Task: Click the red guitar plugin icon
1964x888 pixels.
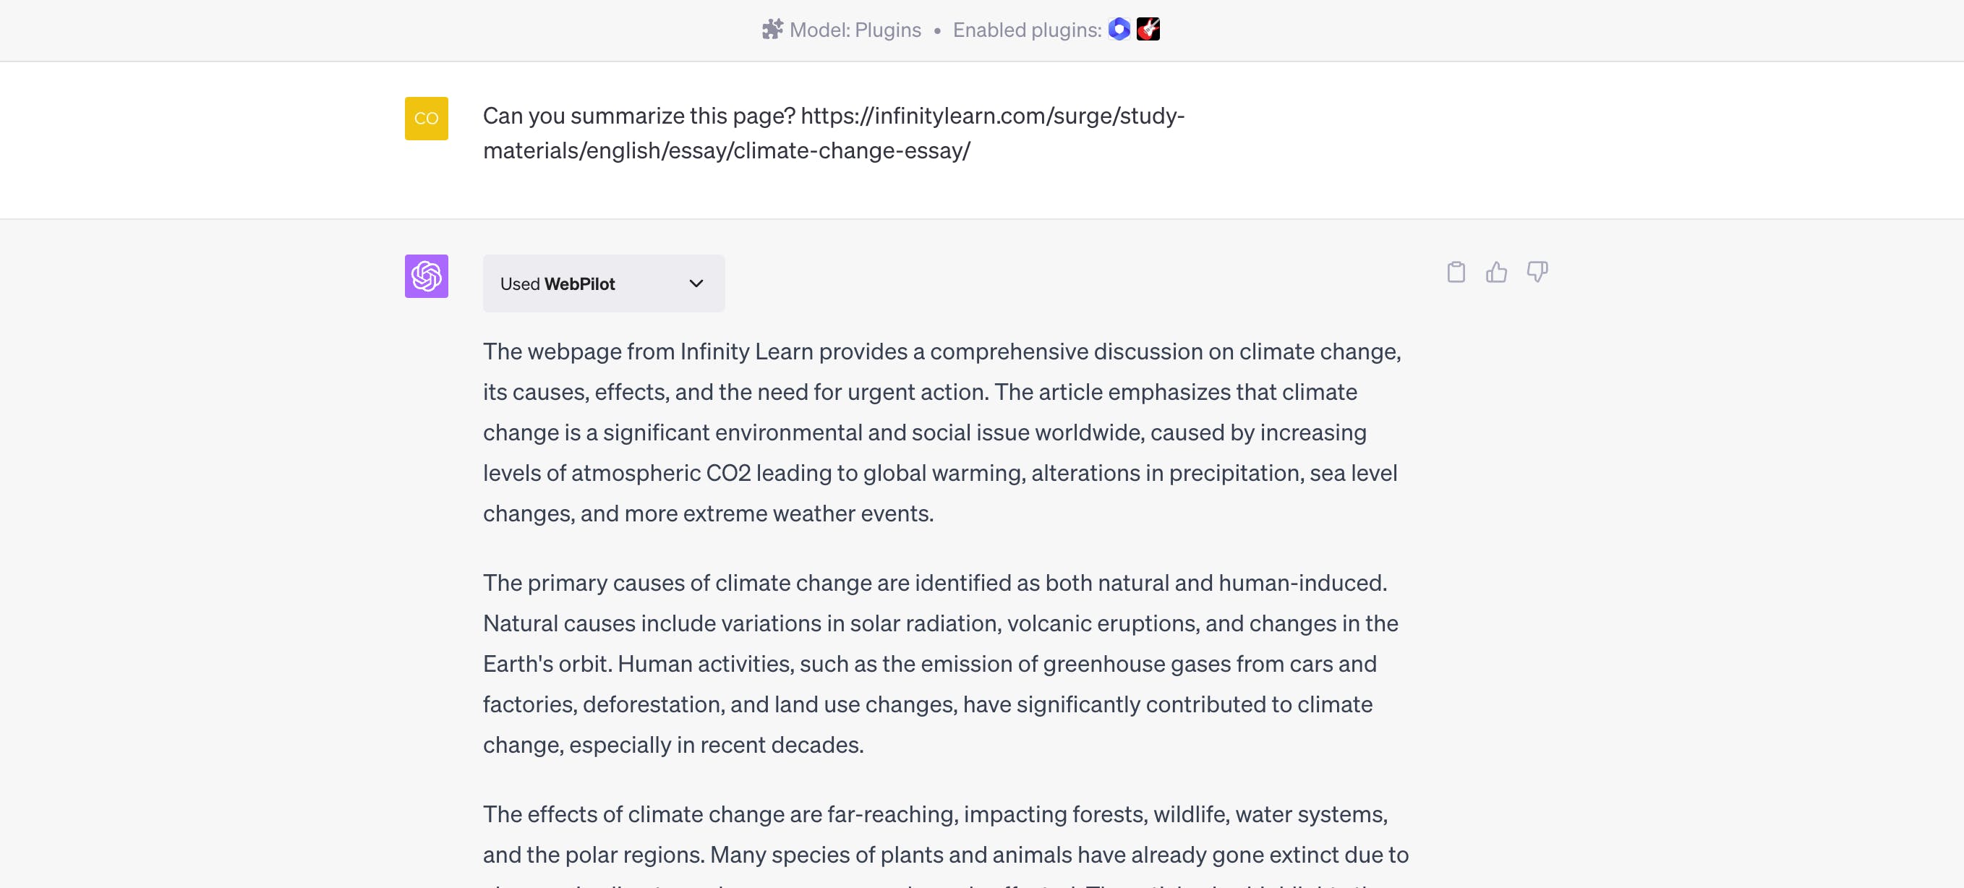Action: 1148,29
